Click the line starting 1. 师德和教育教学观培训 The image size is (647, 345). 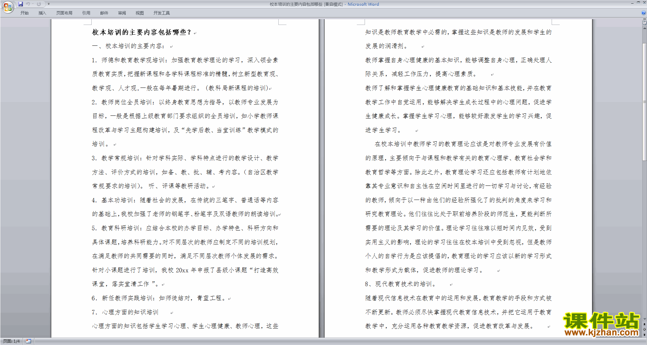tap(185, 60)
